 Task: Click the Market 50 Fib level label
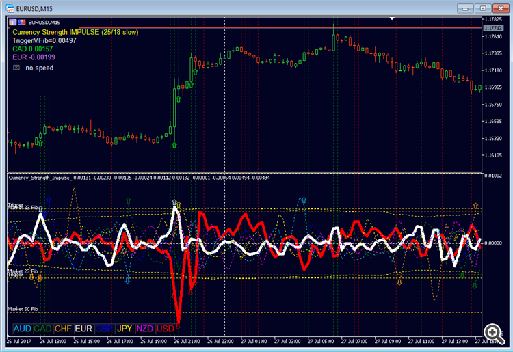[x=23, y=309]
